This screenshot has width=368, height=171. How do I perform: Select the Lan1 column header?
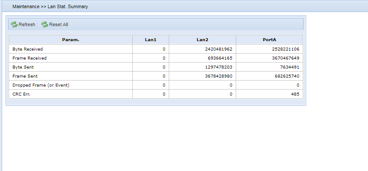[x=151, y=39]
